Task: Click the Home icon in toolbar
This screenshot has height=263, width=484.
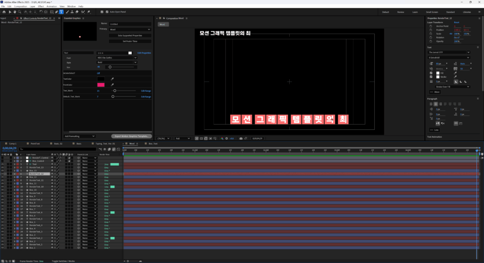Action: (4, 12)
